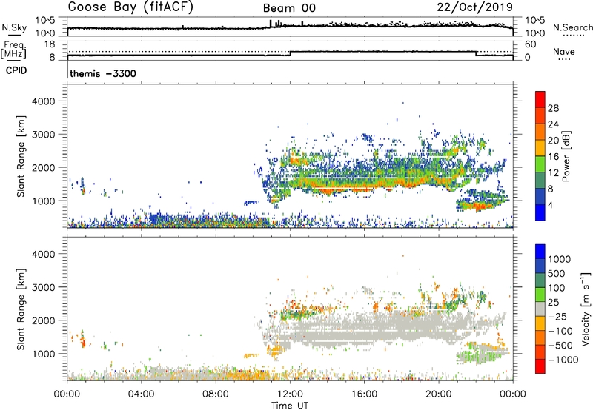Click the '60' Nave axis value
This screenshot has height=410, width=593.
click(530, 44)
